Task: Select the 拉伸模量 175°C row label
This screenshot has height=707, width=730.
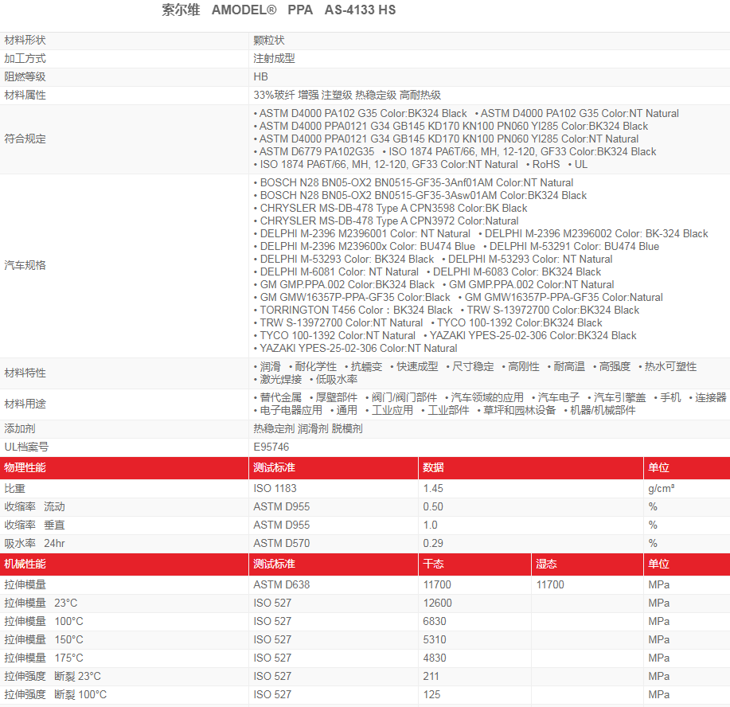Action: (44, 658)
